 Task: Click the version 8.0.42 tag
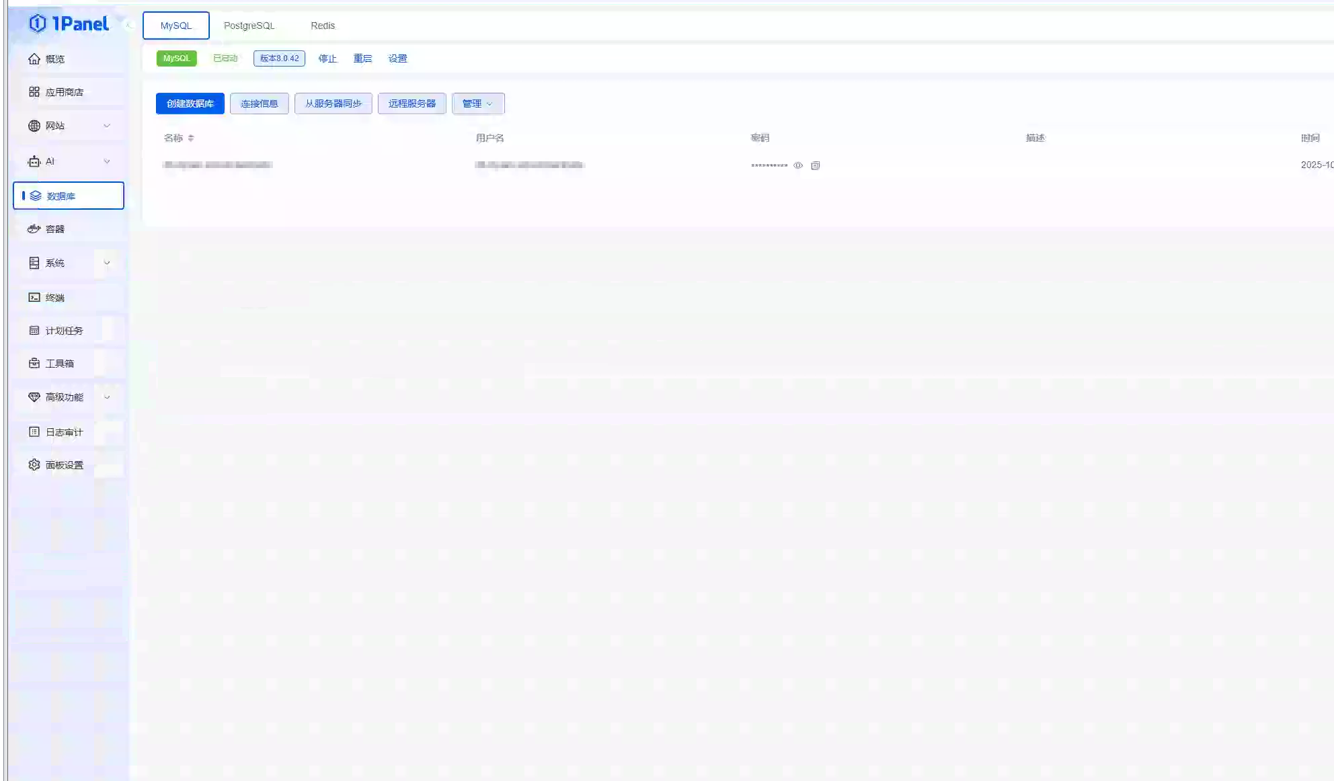(x=279, y=58)
